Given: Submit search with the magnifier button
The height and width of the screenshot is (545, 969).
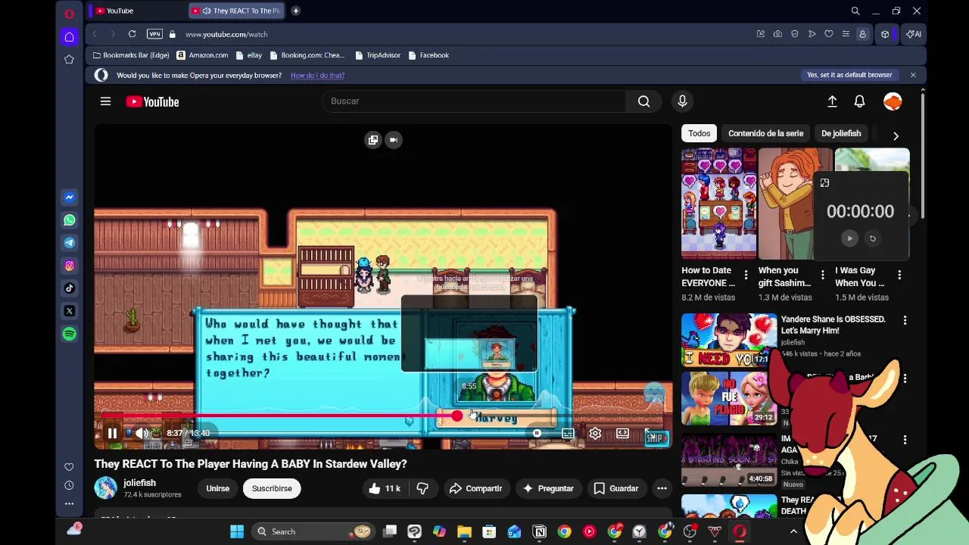Looking at the screenshot, I should pyautogui.click(x=643, y=101).
